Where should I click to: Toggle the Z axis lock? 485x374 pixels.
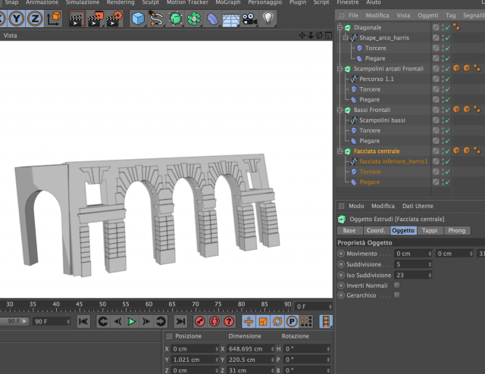(35, 18)
